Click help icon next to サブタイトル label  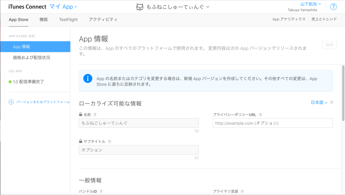coord(109,141)
